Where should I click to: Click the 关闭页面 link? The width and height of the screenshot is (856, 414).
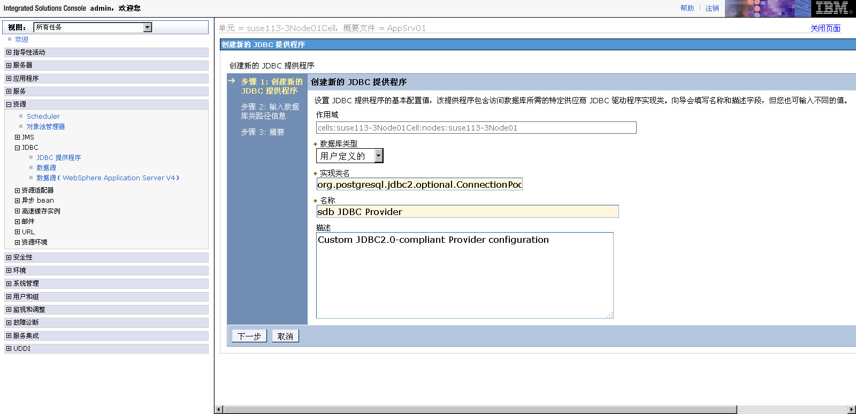826,28
